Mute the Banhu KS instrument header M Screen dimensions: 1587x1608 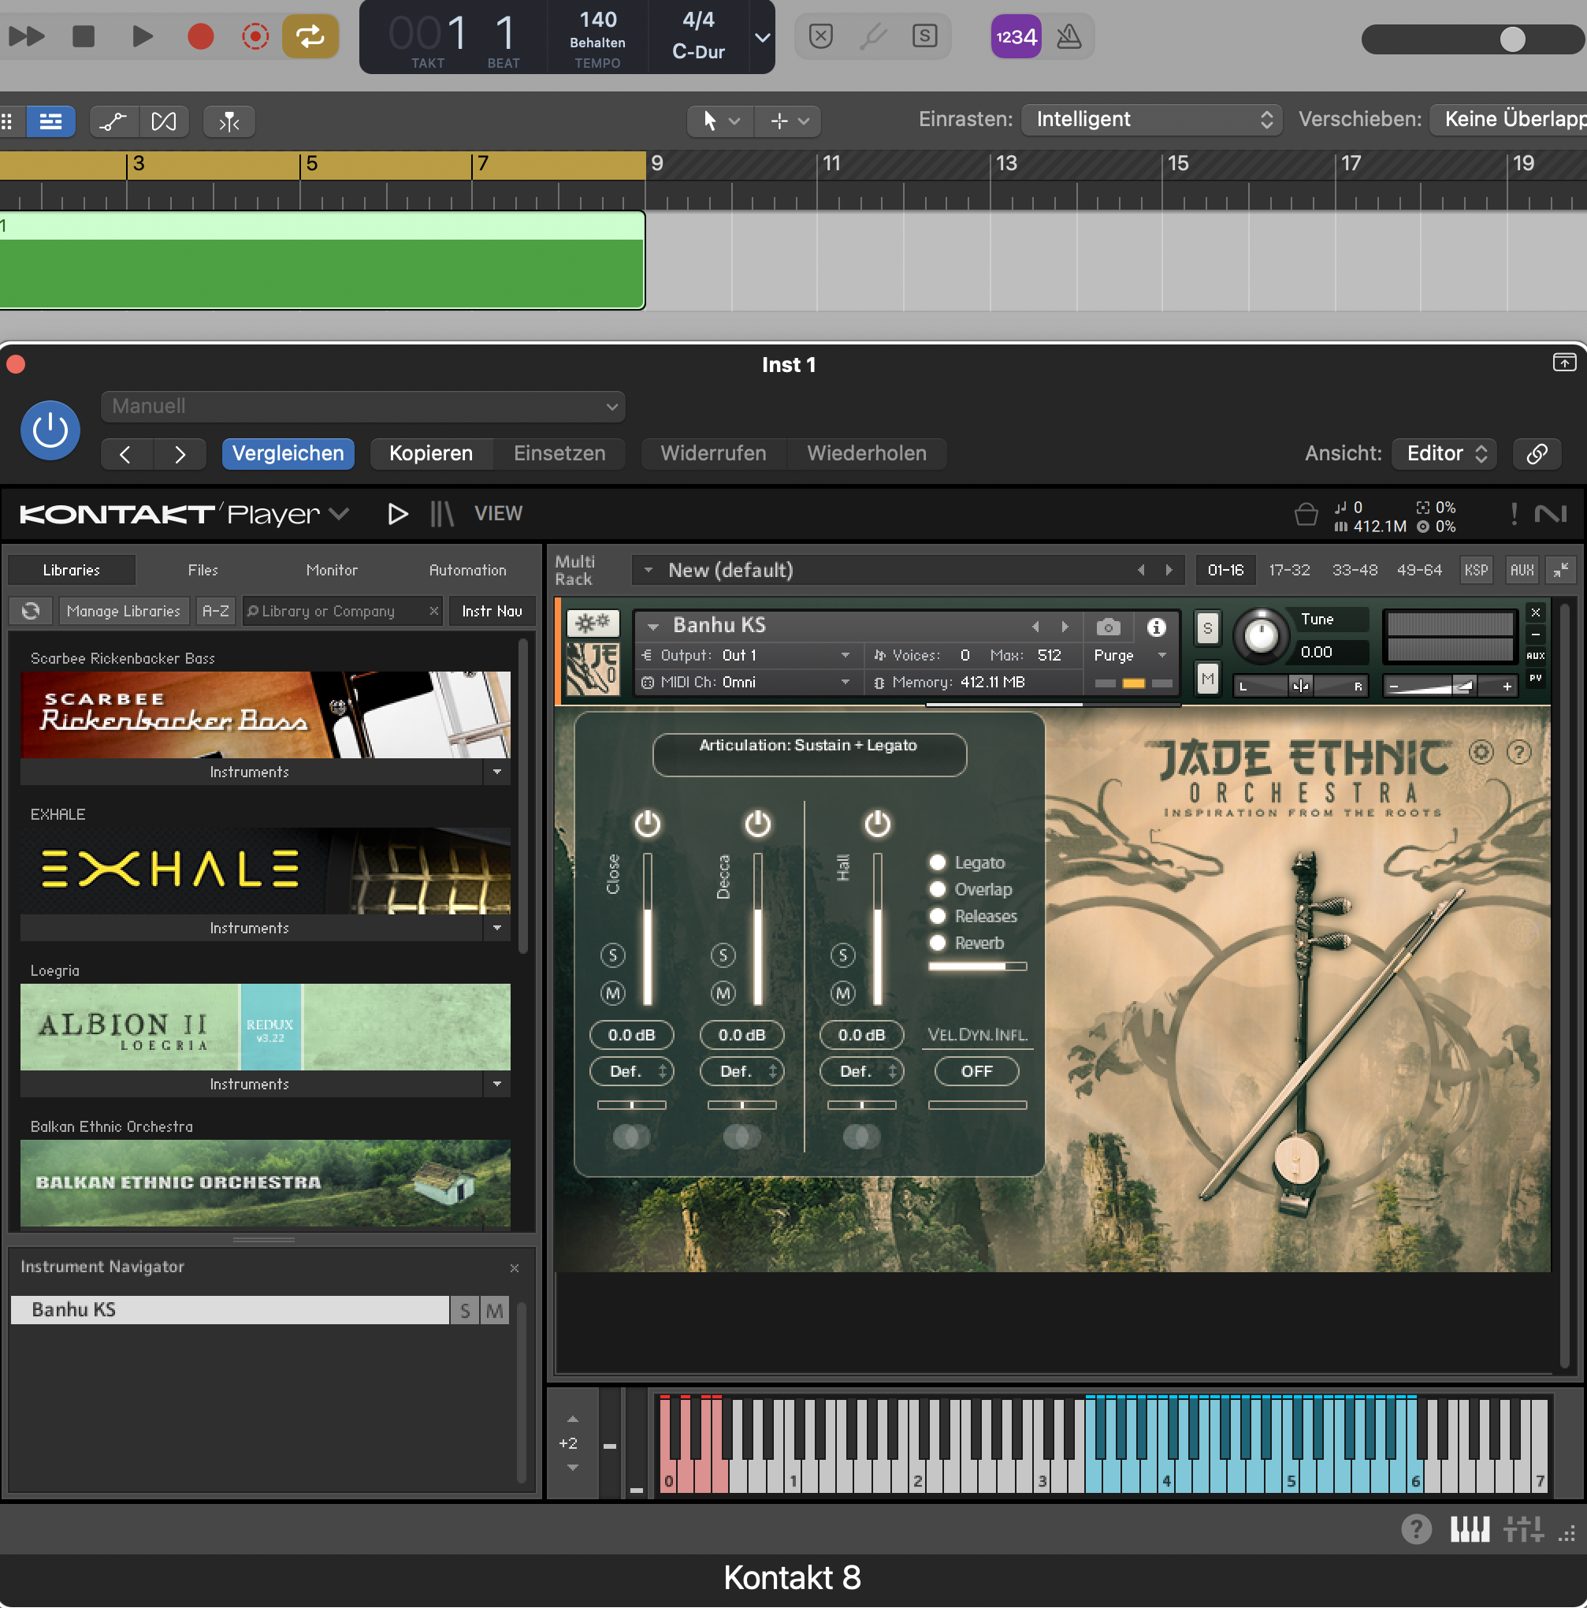[x=1207, y=679]
